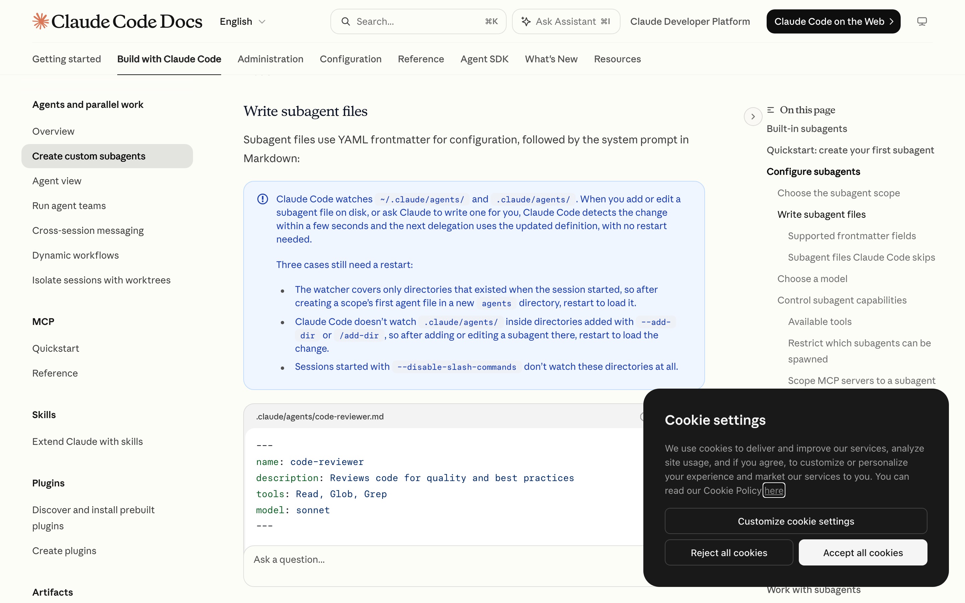Select Create custom subagents sidebar item
The image size is (965, 603).
[x=107, y=156]
